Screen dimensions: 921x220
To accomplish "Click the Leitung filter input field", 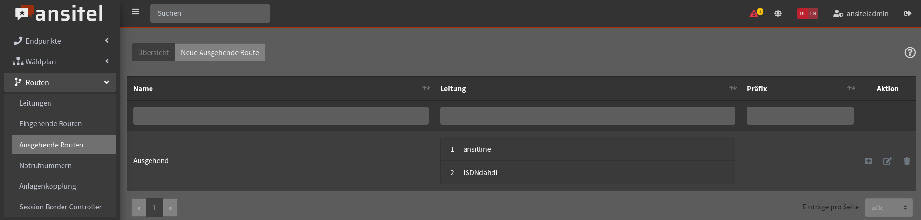I will tap(587, 116).
